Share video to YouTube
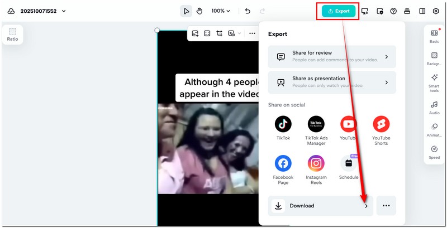447x228 pixels. click(349, 124)
